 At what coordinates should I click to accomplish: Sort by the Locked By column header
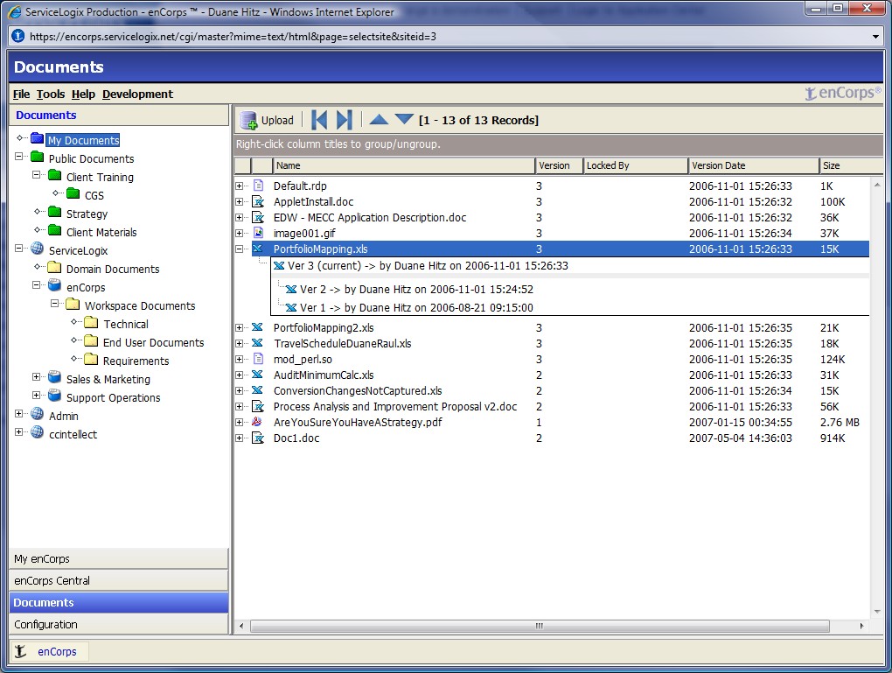[636, 165]
